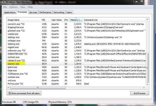Sort by PID column header
156x106 pixels.
pyautogui.click(x=45, y=20)
